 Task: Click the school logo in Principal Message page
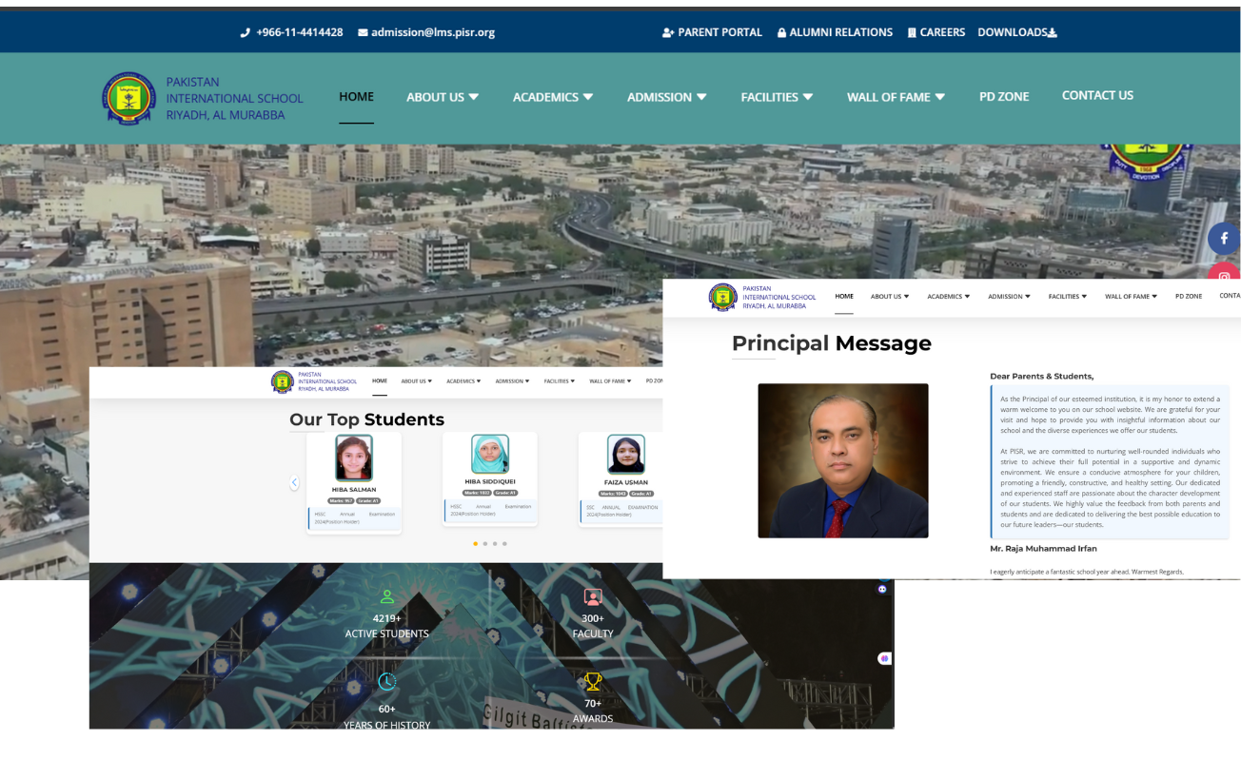(x=723, y=297)
